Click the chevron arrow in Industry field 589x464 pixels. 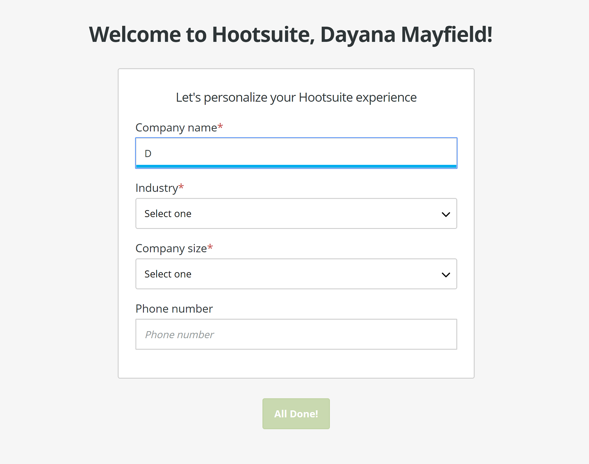tap(445, 214)
